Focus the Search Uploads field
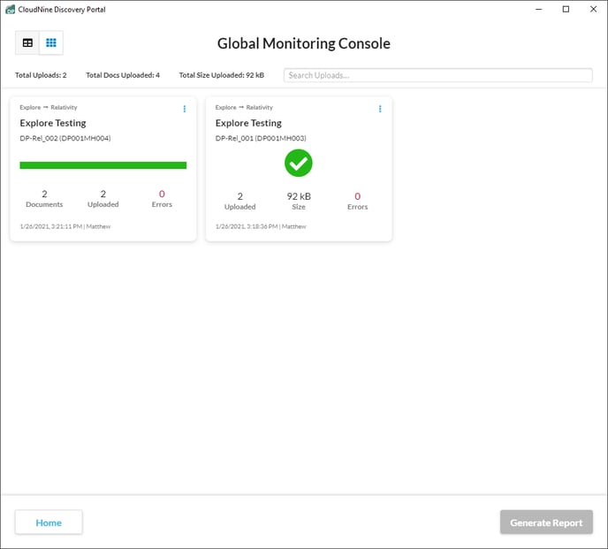Screen dimensions: 608x549 click(437, 75)
